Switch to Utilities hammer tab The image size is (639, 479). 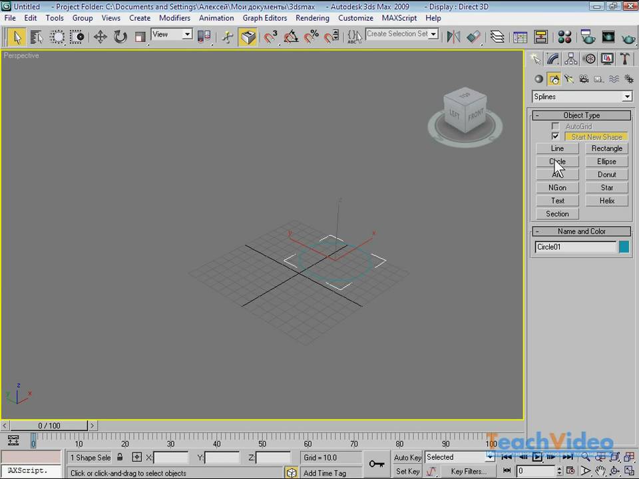[625, 59]
